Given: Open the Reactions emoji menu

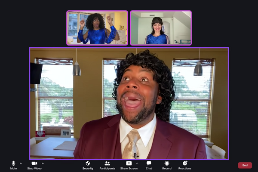Looking at the screenshot, I should pos(185,165).
